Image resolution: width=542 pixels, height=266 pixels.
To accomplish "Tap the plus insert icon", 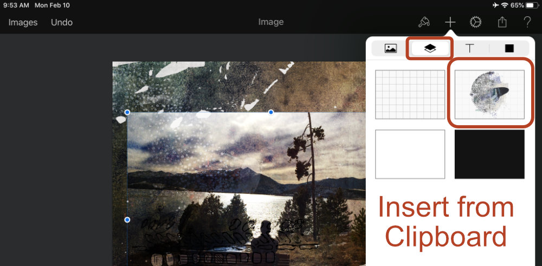I will (450, 22).
